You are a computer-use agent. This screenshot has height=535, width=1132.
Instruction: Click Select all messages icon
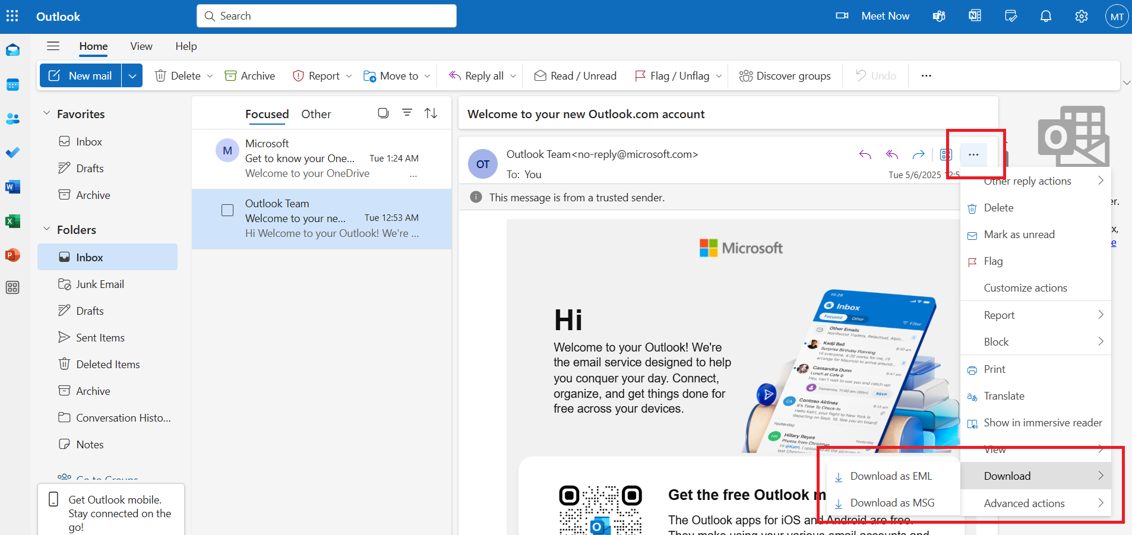[x=383, y=113]
